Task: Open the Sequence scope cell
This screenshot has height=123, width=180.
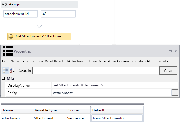Action: [x=79, y=118]
